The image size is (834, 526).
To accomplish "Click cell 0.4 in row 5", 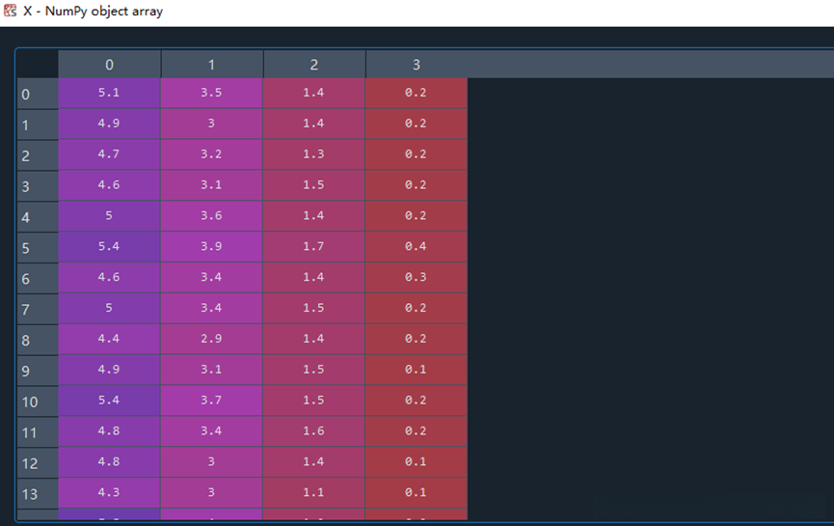I will (416, 247).
